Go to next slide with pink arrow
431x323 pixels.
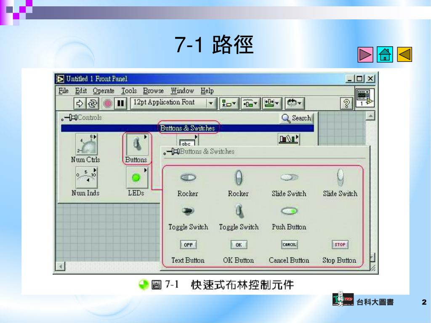tap(365, 55)
